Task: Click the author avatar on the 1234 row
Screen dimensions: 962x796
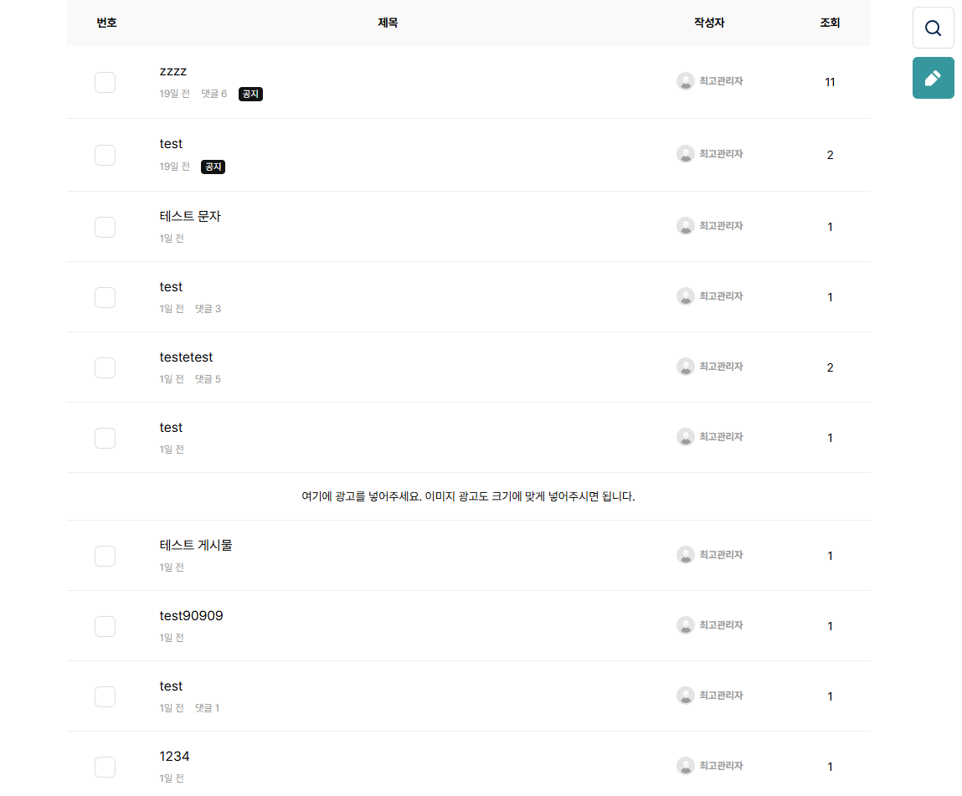Action: (686, 765)
